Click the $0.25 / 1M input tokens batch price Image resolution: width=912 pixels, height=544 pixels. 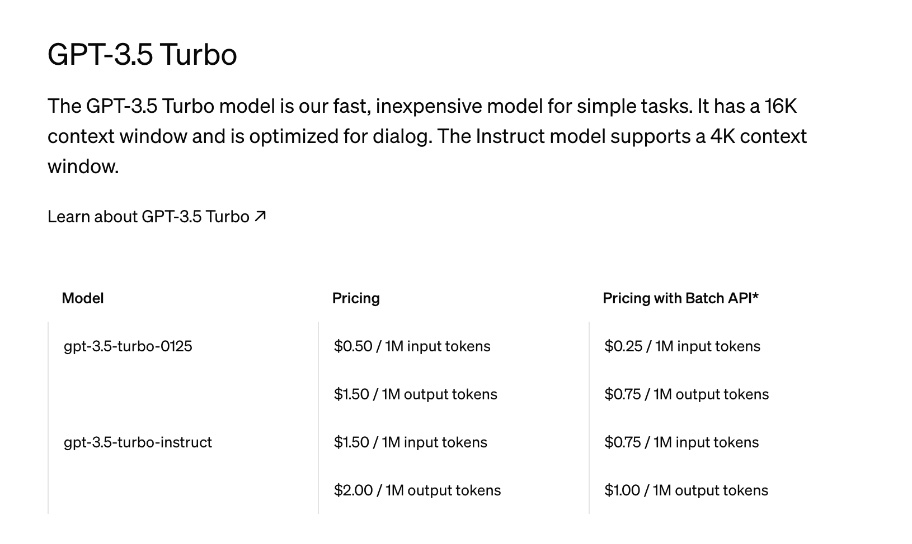683,346
